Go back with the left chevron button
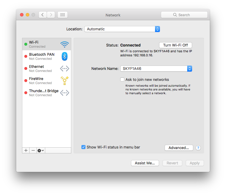Viewport: 226px width, 195px height. [43, 15]
